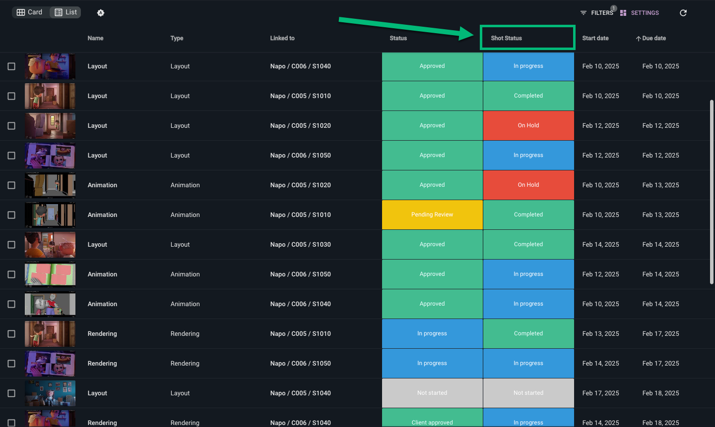Open Napo / C006 / S1050 link in Rendering row
The image size is (715, 427).
pyautogui.click(x=301, y=364)
